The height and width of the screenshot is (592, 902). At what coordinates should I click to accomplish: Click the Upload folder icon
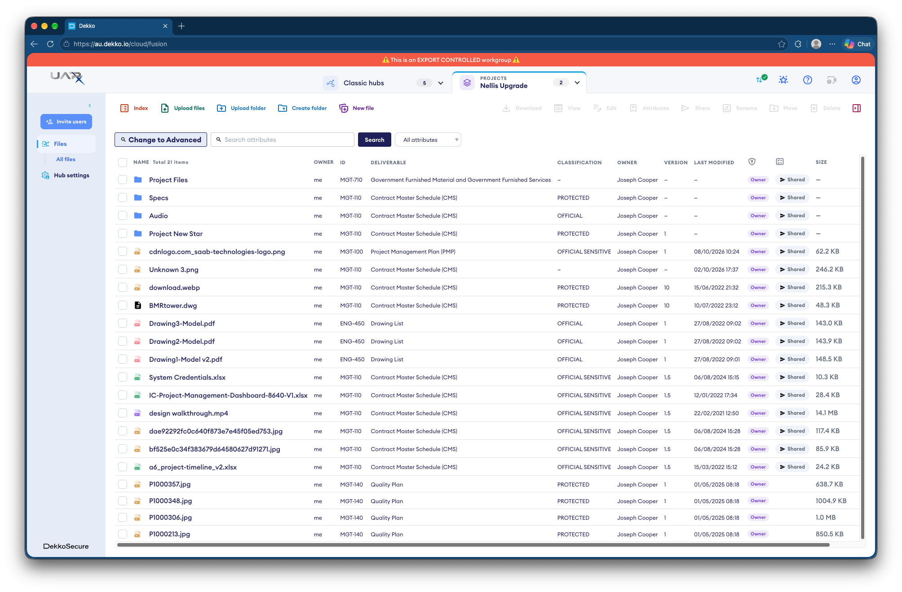(221, 108)
